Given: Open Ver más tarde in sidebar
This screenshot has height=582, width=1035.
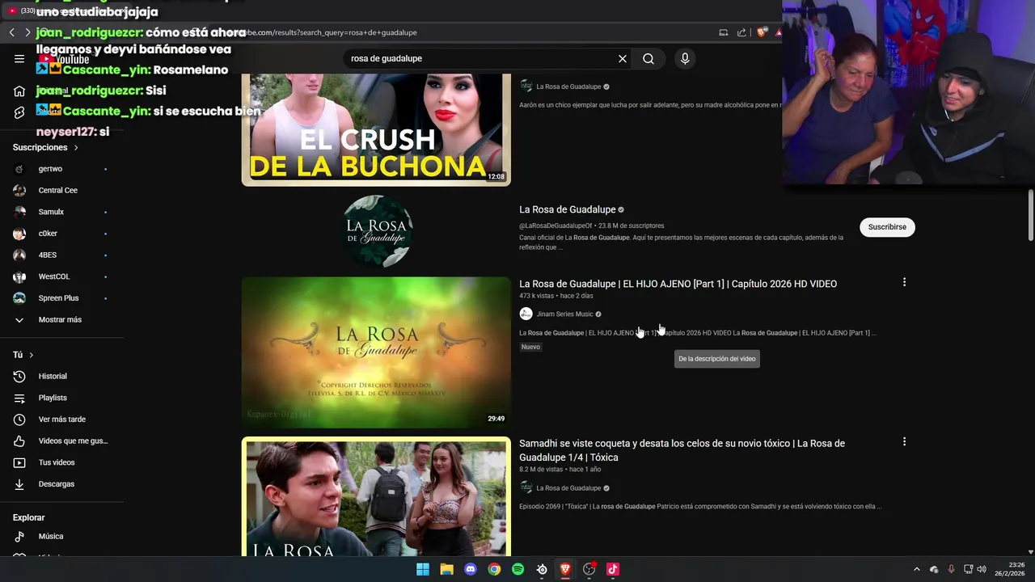Looking at the screenshot, I should coord(61,420).
